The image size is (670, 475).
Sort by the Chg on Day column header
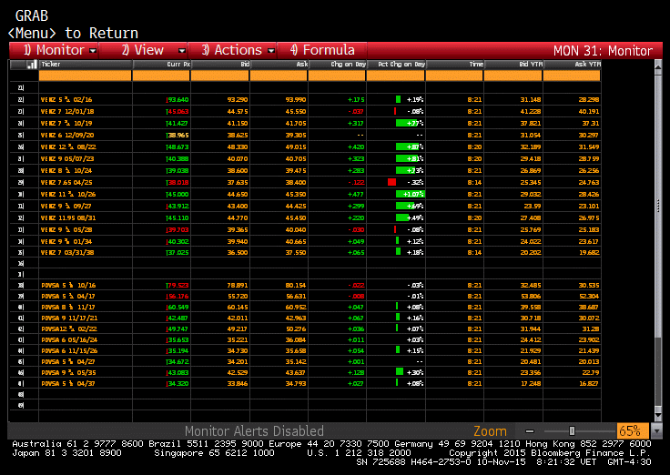[337, 65]
